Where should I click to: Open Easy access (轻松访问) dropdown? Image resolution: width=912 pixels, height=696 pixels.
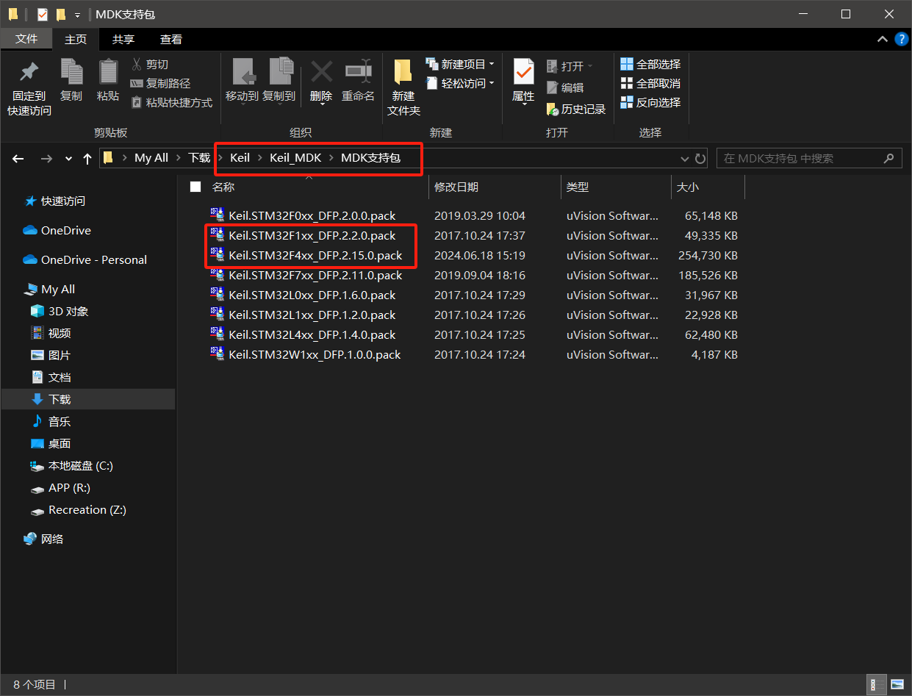[460, 84]
